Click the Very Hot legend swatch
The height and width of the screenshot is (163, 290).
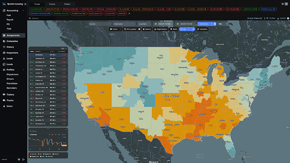tap(31, 154)
